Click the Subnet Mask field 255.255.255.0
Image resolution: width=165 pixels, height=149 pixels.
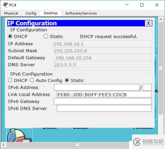(x=102, y=51)
